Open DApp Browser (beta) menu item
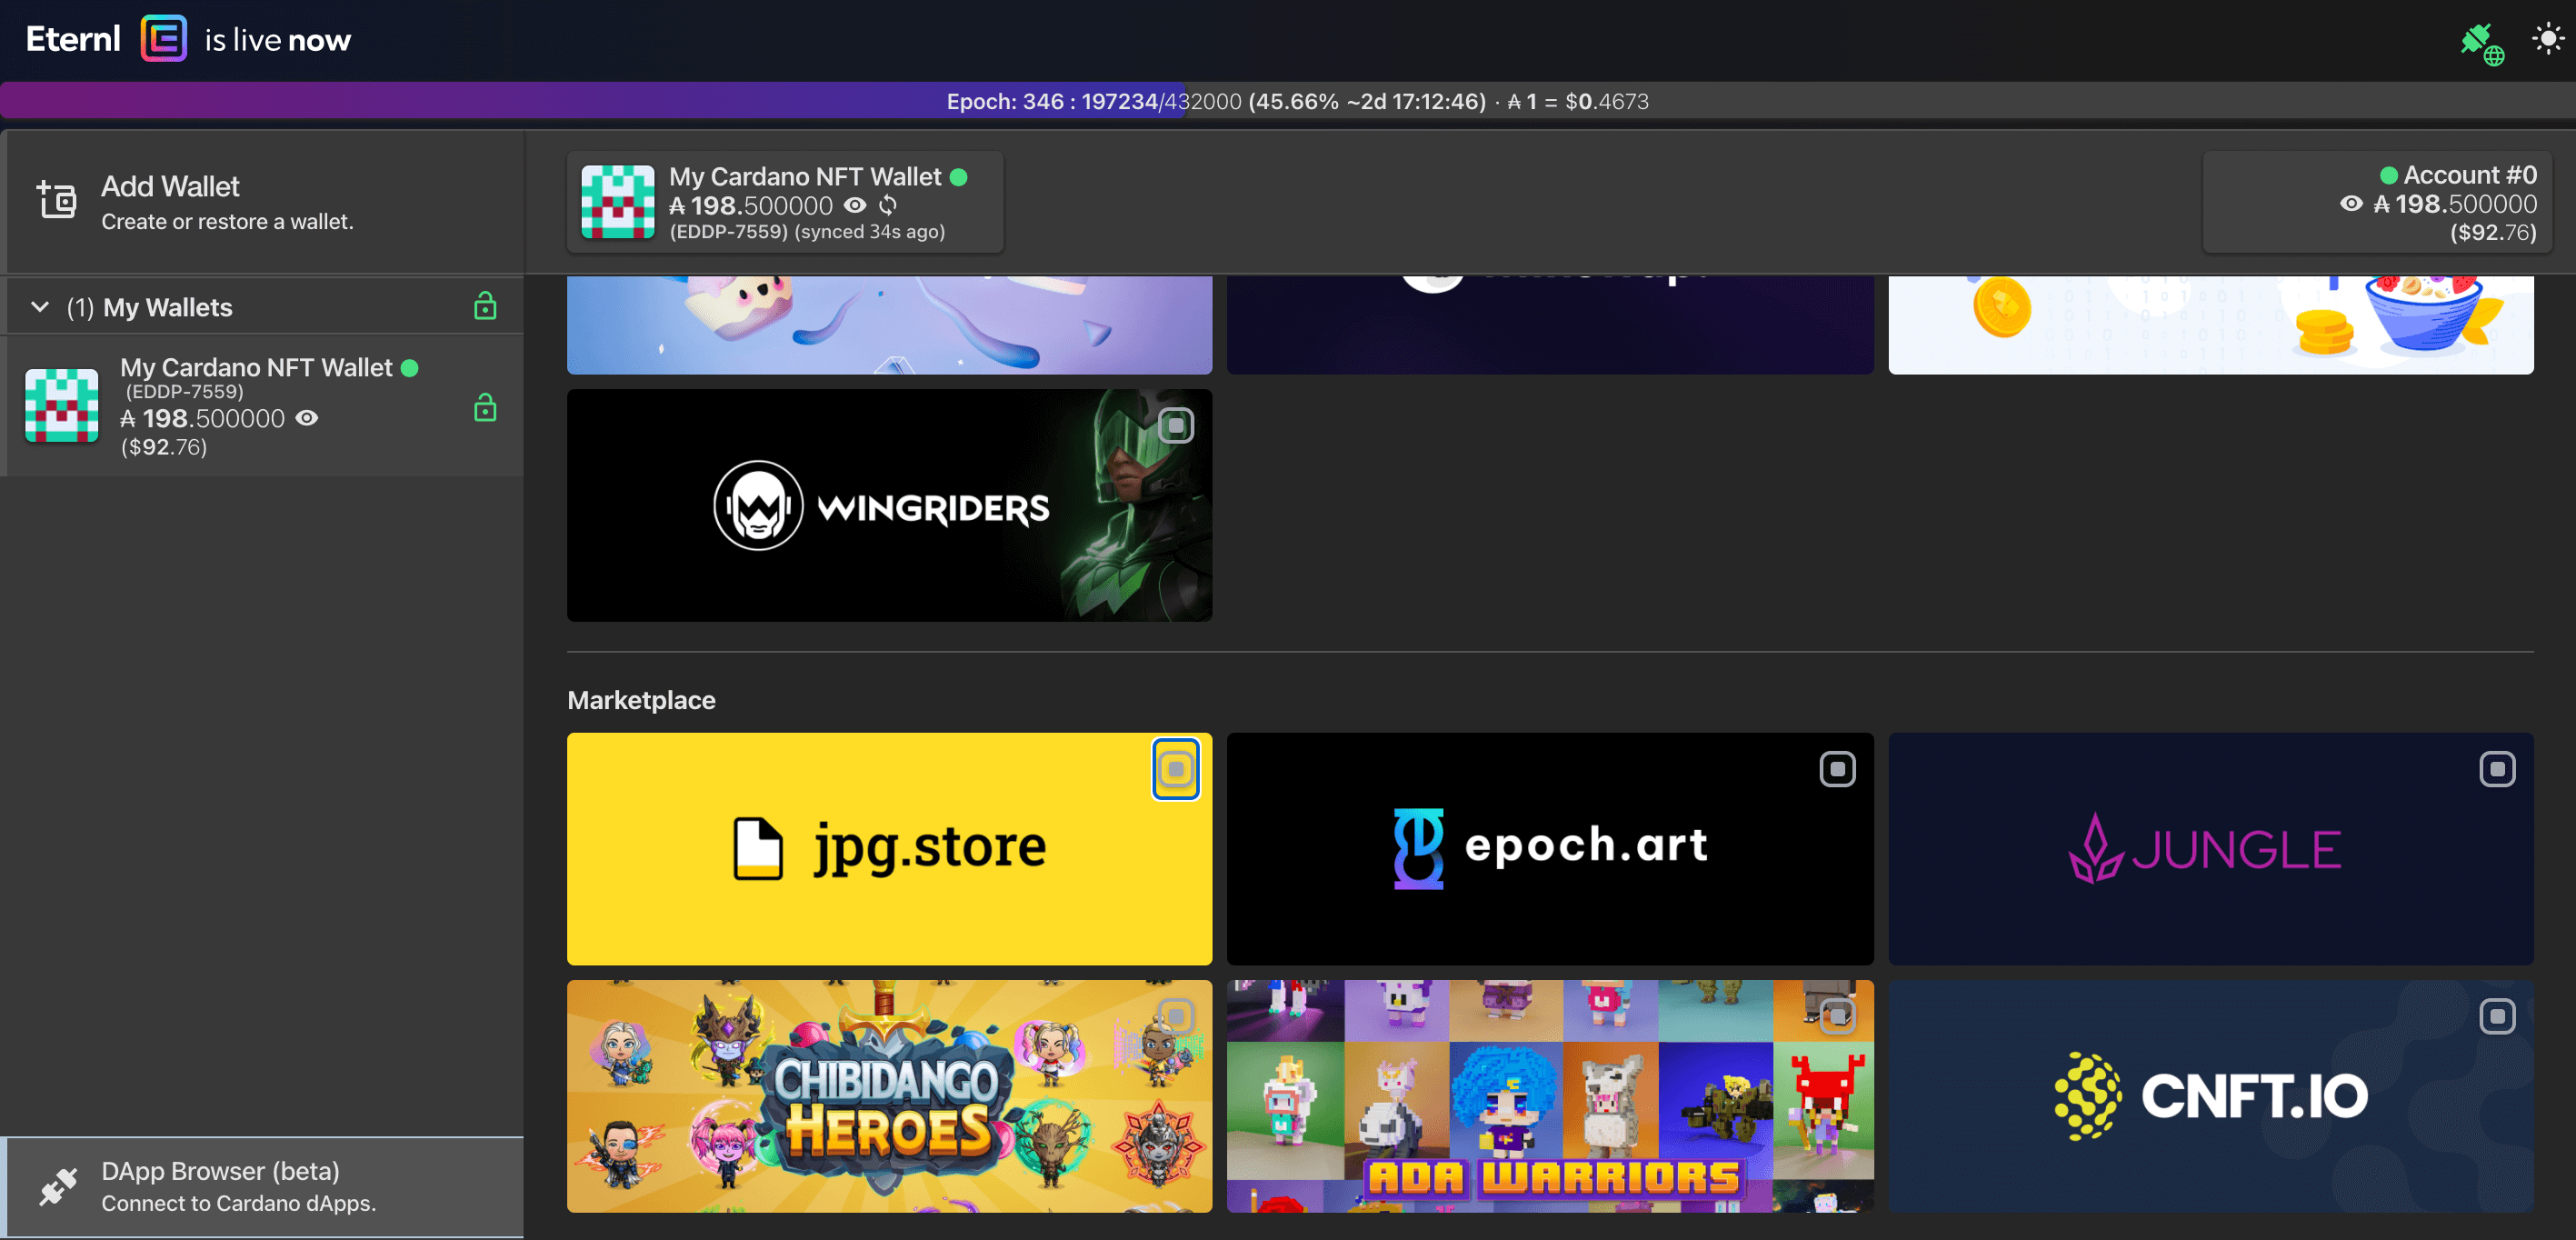Image resolution: width=2576 pixels, height=1240 pixels. tap(263, 1187)
